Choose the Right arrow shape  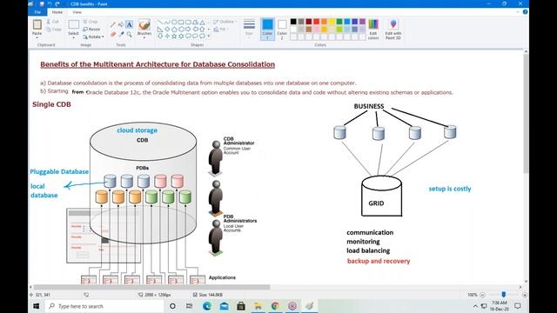[188, 29]
